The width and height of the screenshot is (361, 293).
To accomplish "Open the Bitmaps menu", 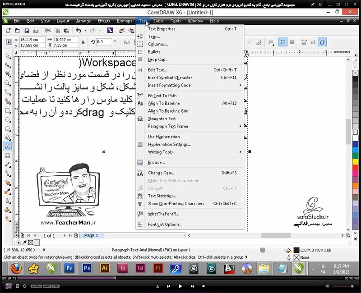I will (125, 21).
